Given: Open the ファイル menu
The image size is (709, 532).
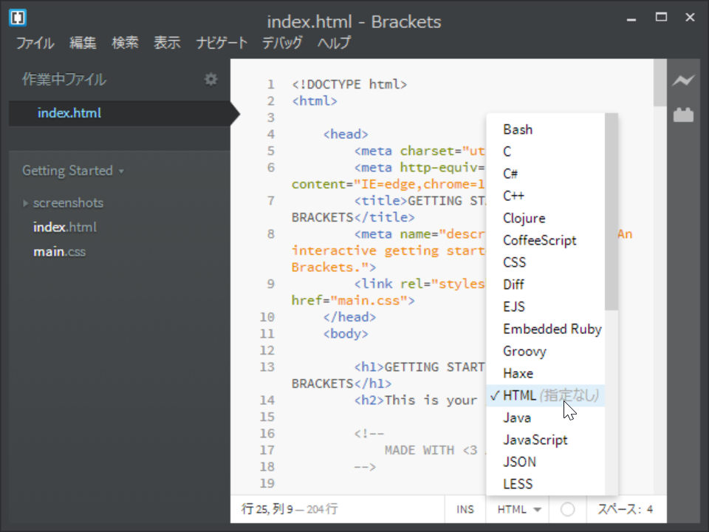Looking at the screenshot, I should [x=35, y=43].
